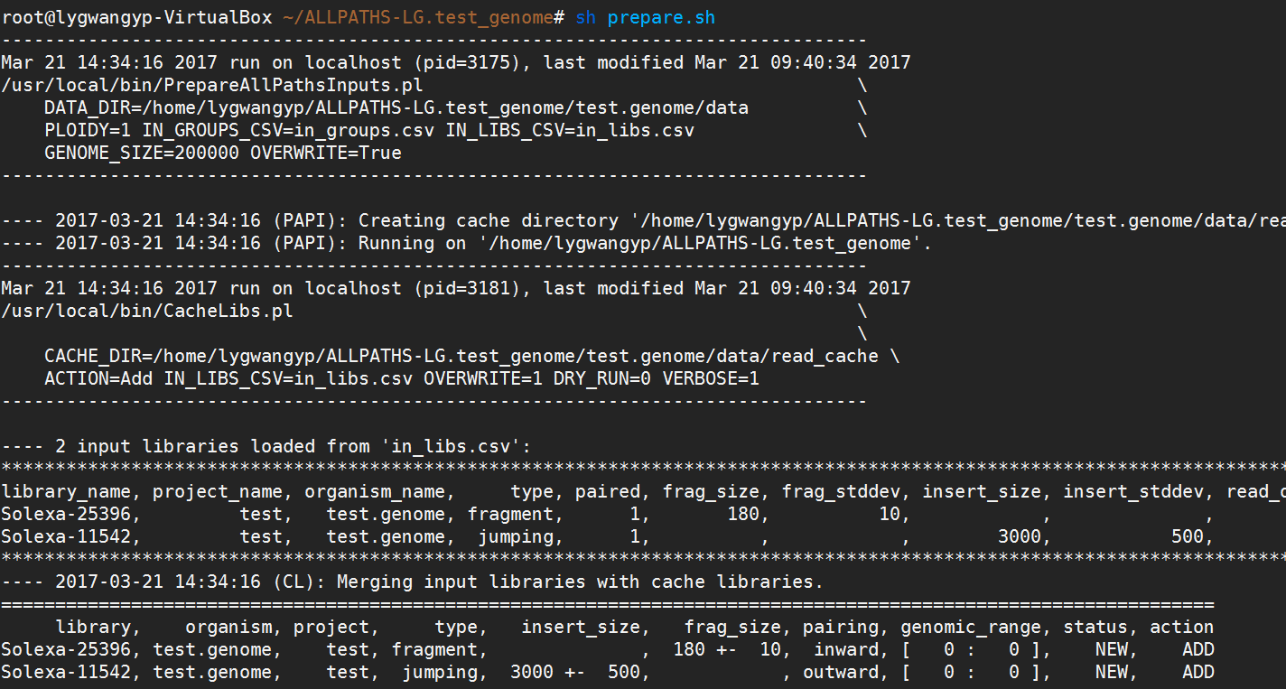The height and width of the screenshot is (689, 1286).
Task: Click 'VERBOSE=1' parameter text
Action: (x=711, y=379)
